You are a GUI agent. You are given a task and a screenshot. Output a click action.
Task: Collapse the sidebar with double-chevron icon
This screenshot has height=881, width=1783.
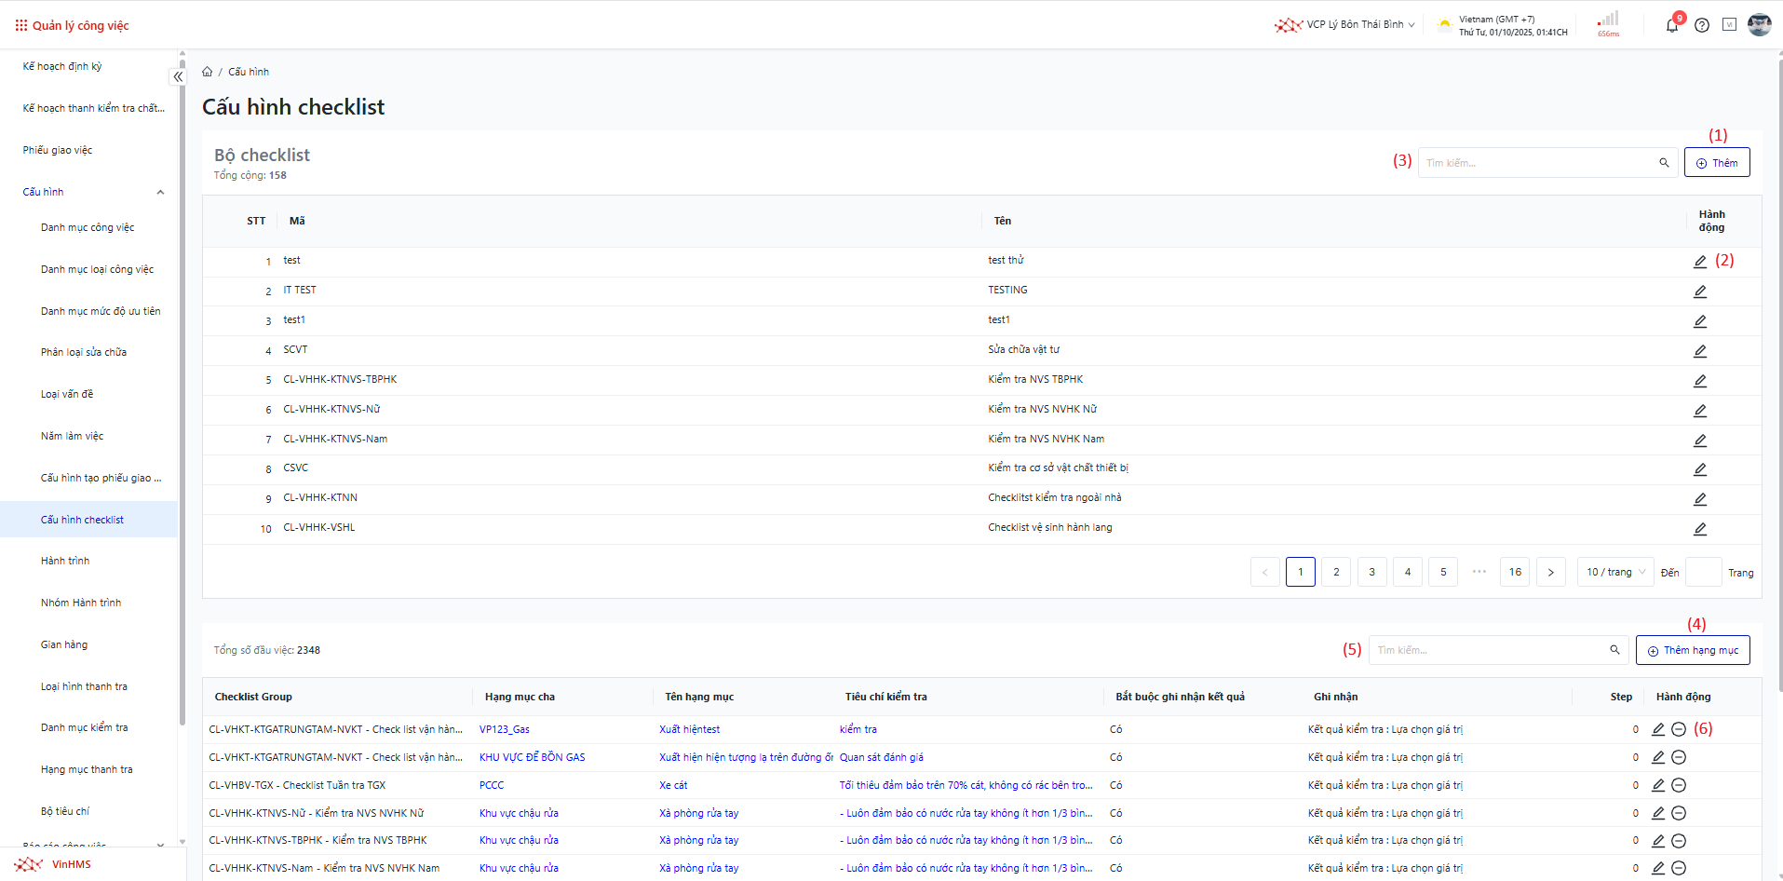click(178, 76)
